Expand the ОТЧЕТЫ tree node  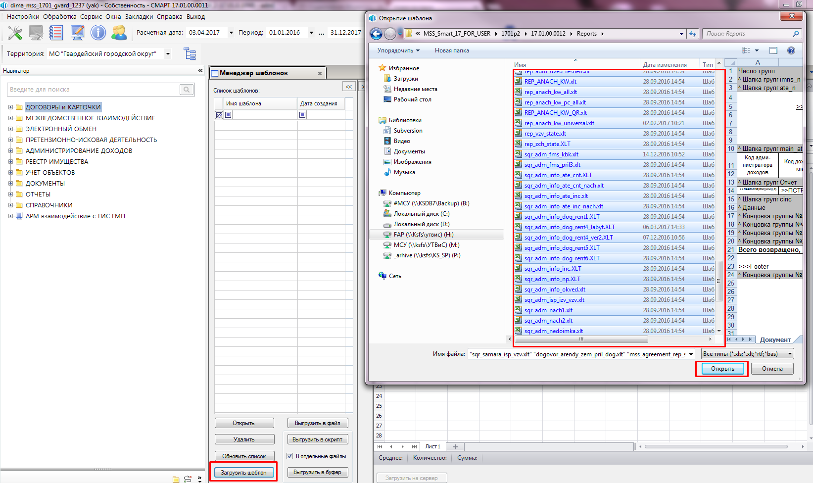(10, 194)
